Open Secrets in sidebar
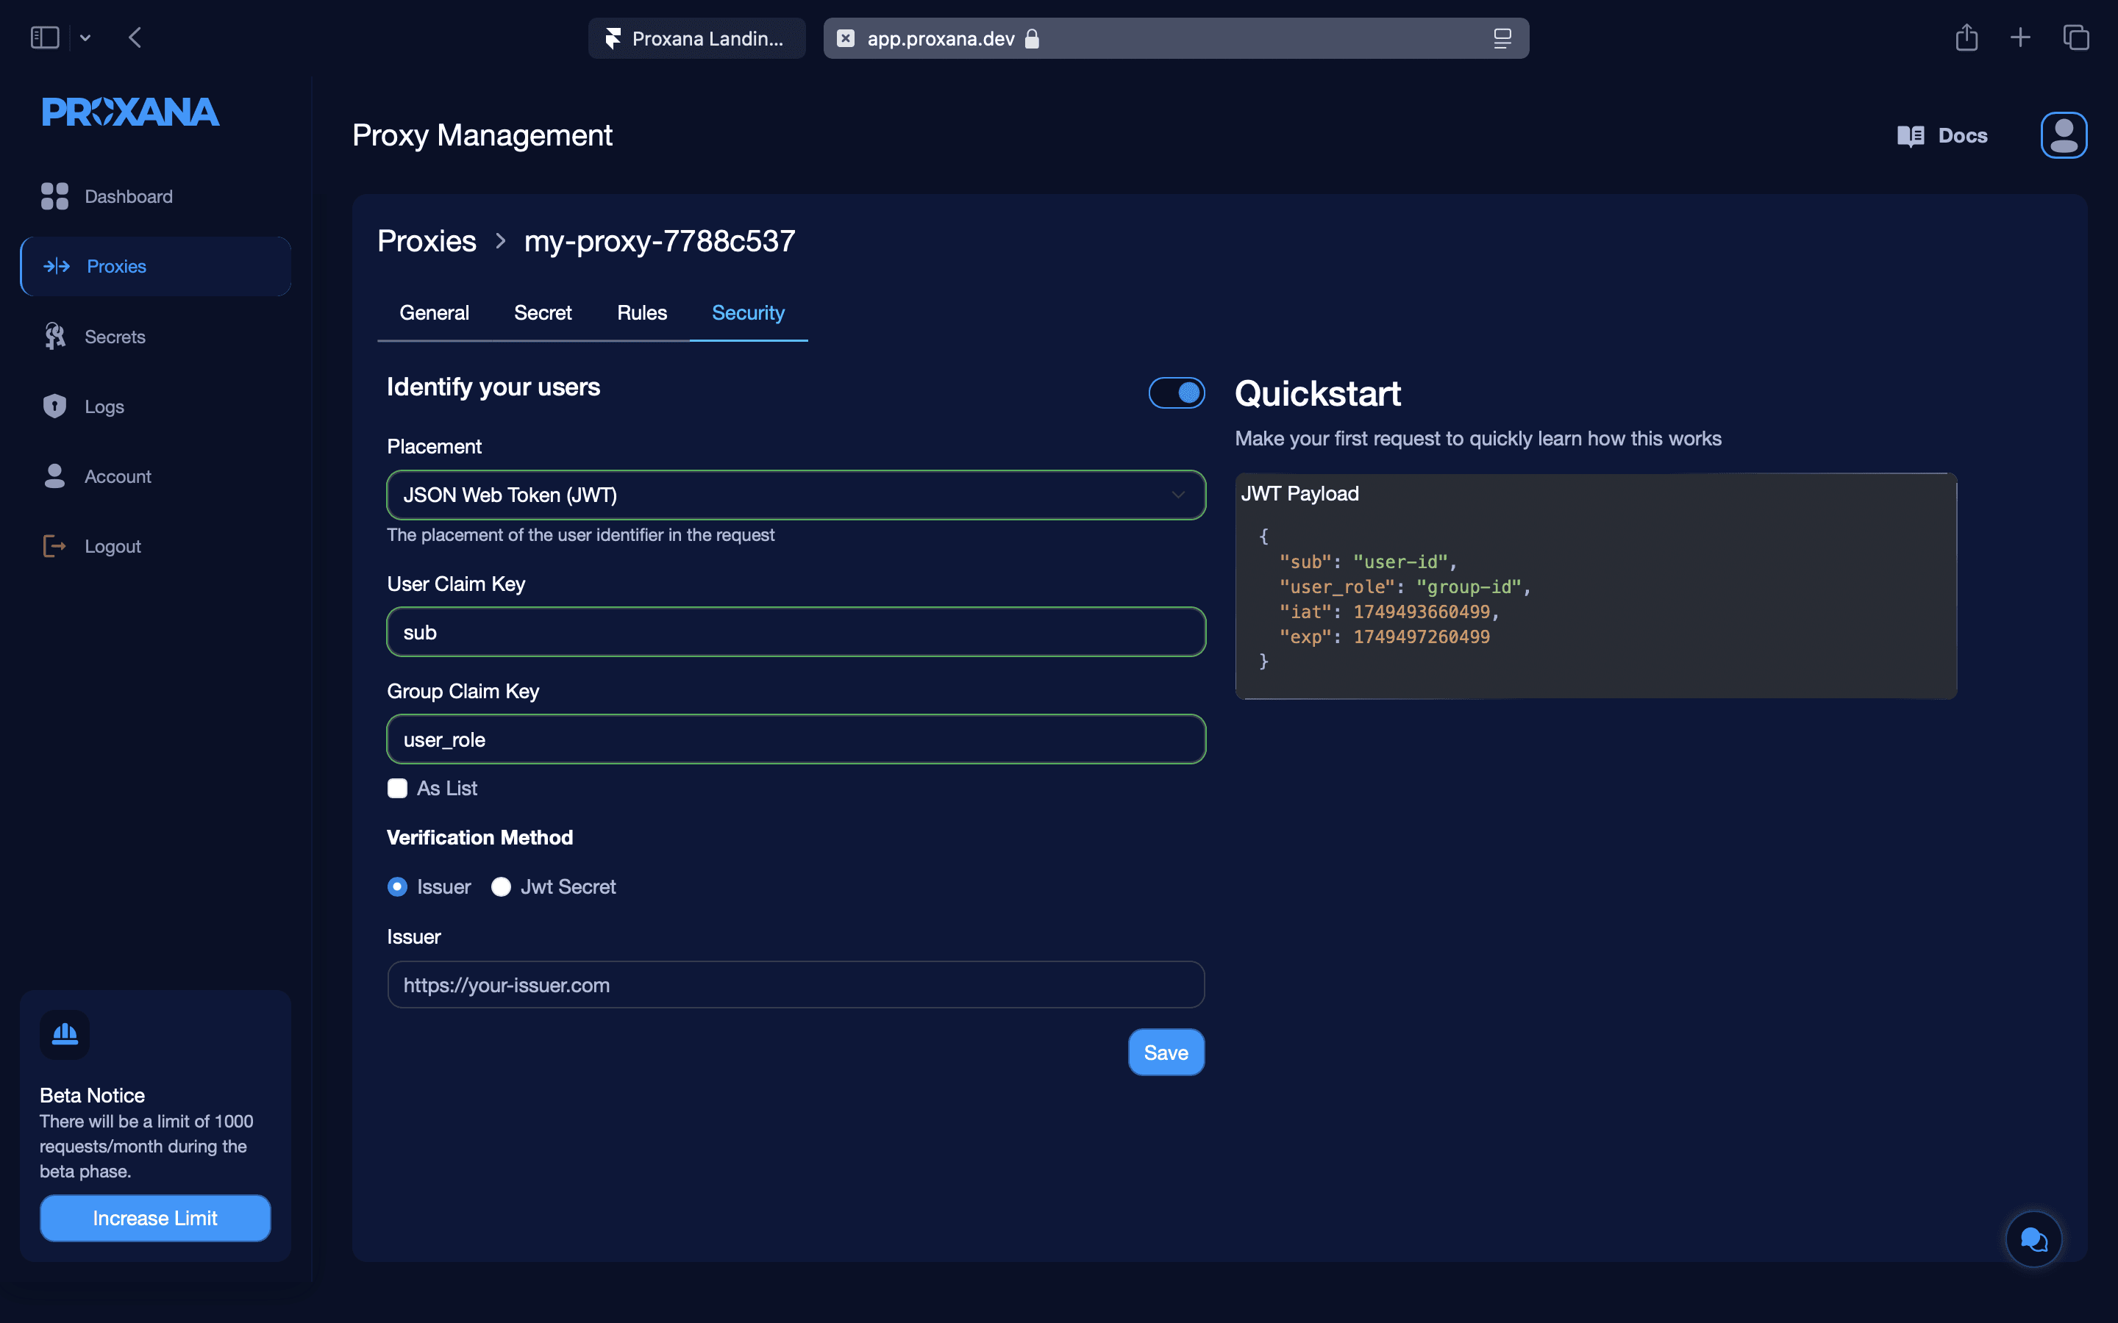The height and width of the screenshot is (1323, 2118). tap(156, 336)
